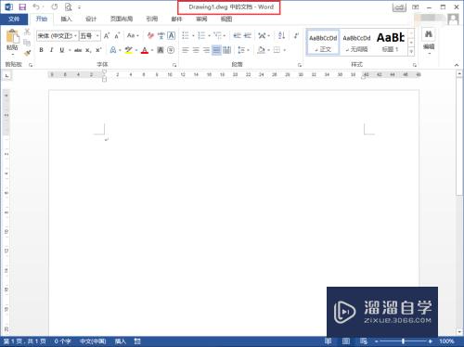Screen dimensions: 464x347
Task: Clear all formatting from the selection
Action: coord(150,36)
